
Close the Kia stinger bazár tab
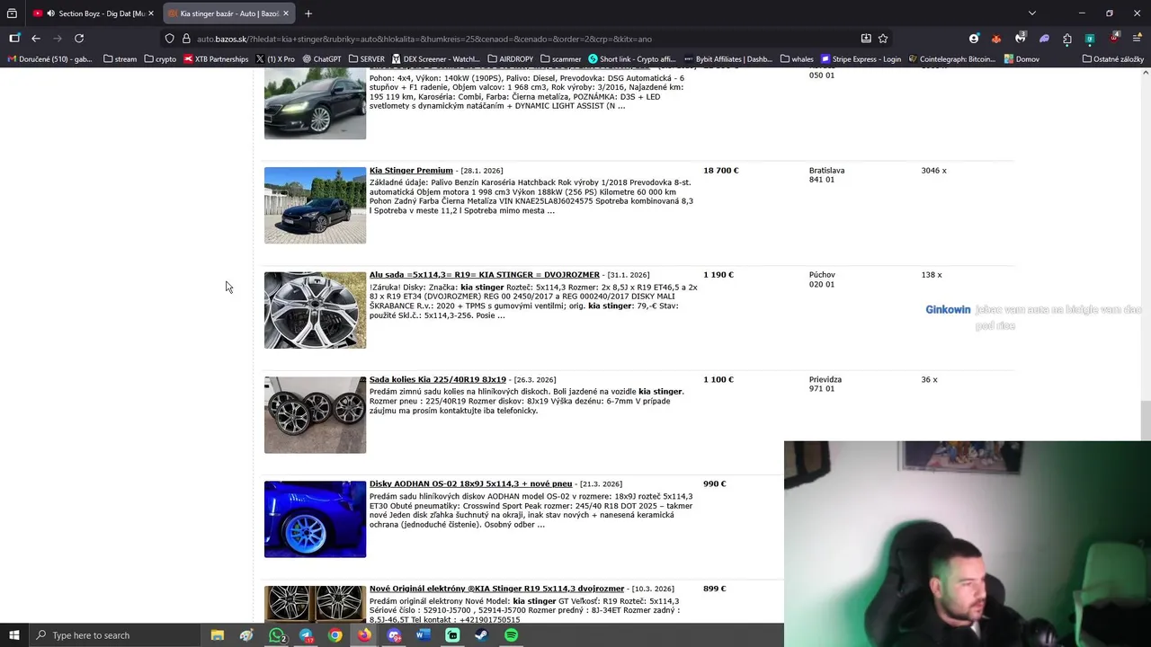click(286, 13)
